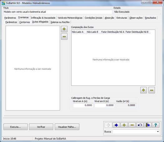The width and height of the screenshot is (164, 142).
Task: Click the Visualizar Malha... button
Action: point(67,127)
